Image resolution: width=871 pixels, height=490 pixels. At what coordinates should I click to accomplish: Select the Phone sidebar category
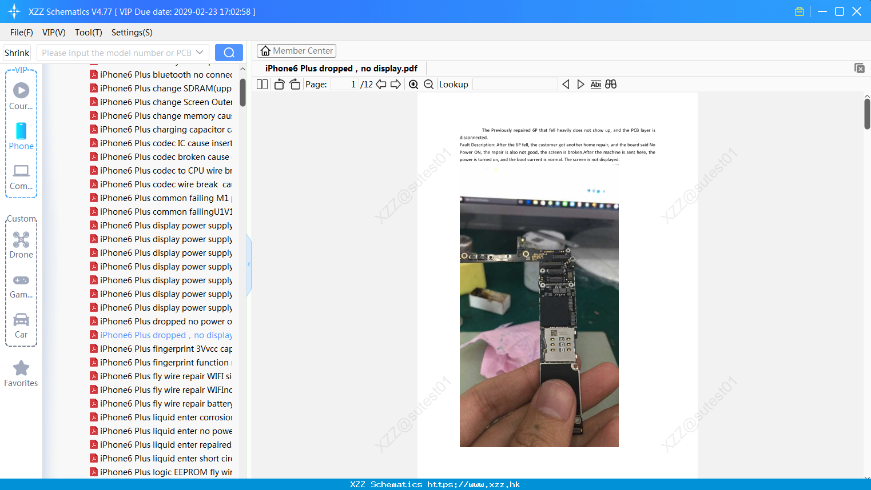tap(21, 136)
